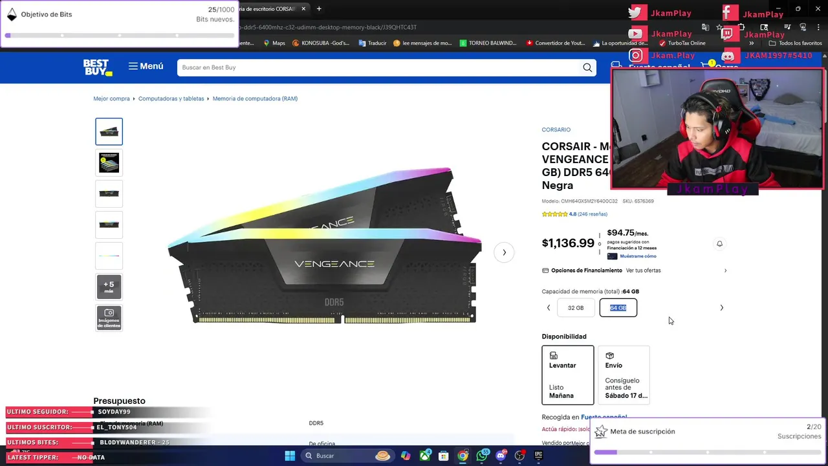Viewport: 828px width, 466px height.
Task: Show next product image with arrow
Action: 504,252
